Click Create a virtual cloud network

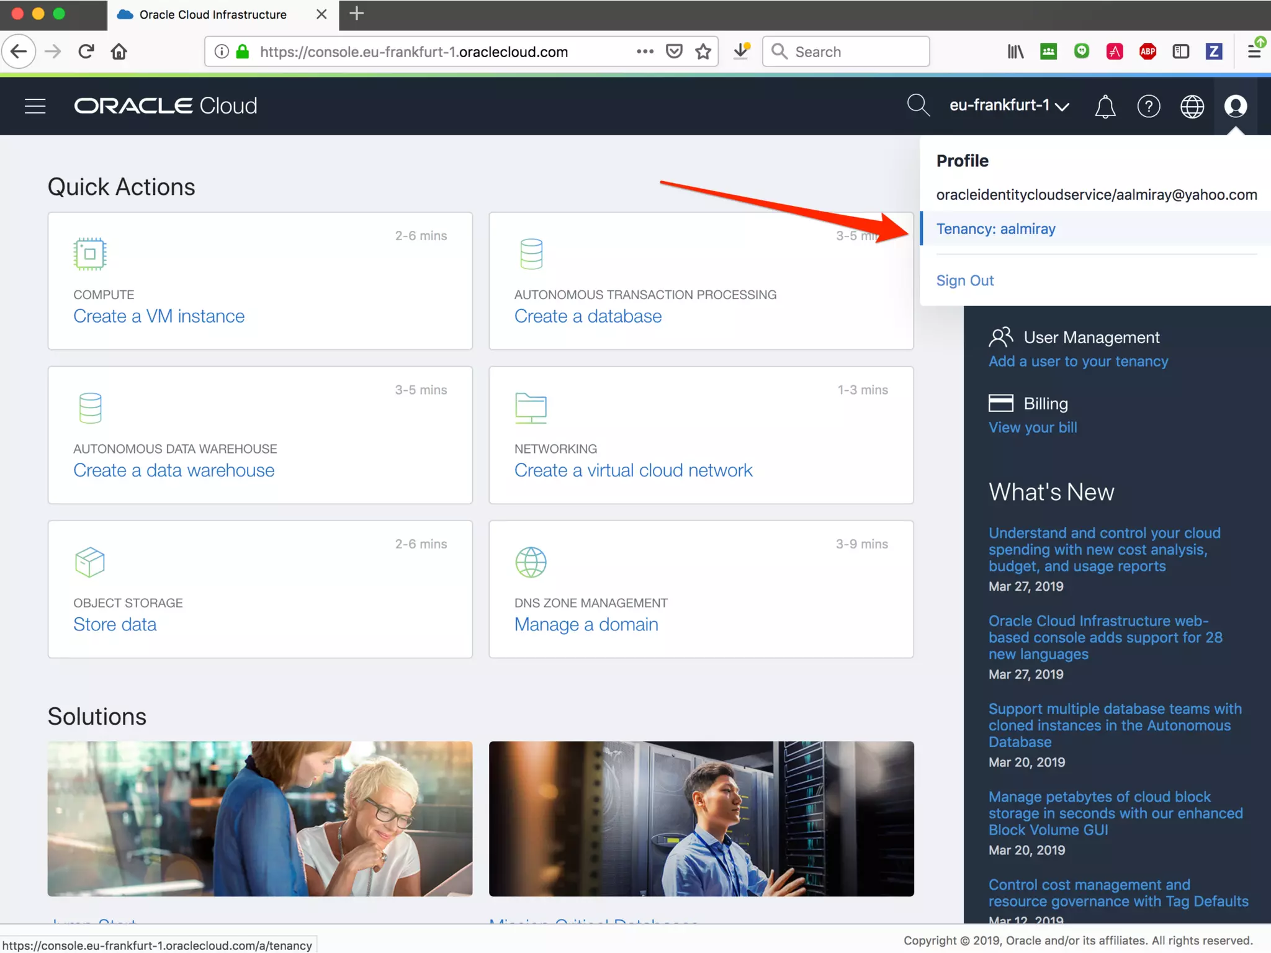pyautogui.click(x=633, y=470)
